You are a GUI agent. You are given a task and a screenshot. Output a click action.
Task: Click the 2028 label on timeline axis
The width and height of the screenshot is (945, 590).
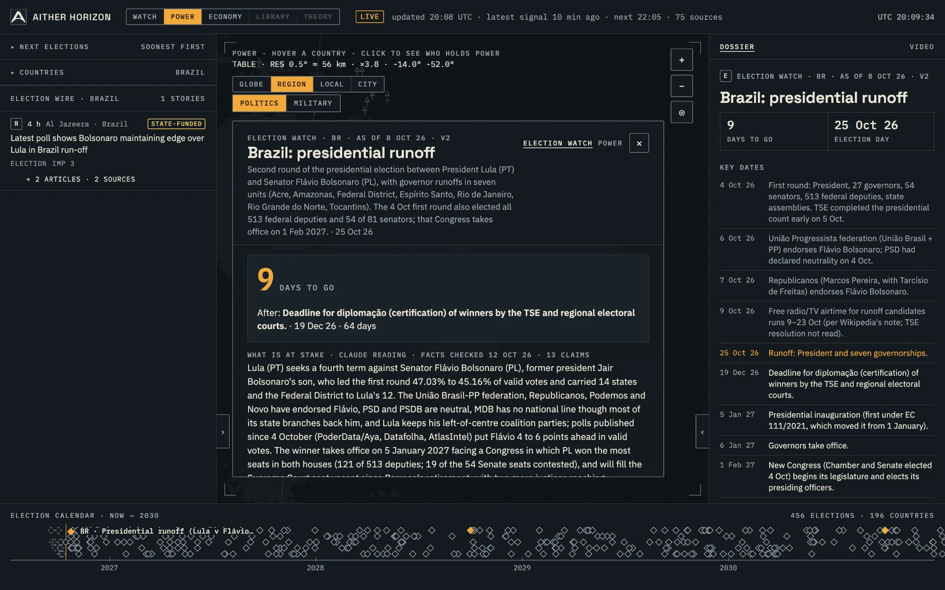(x=315, y=568)
